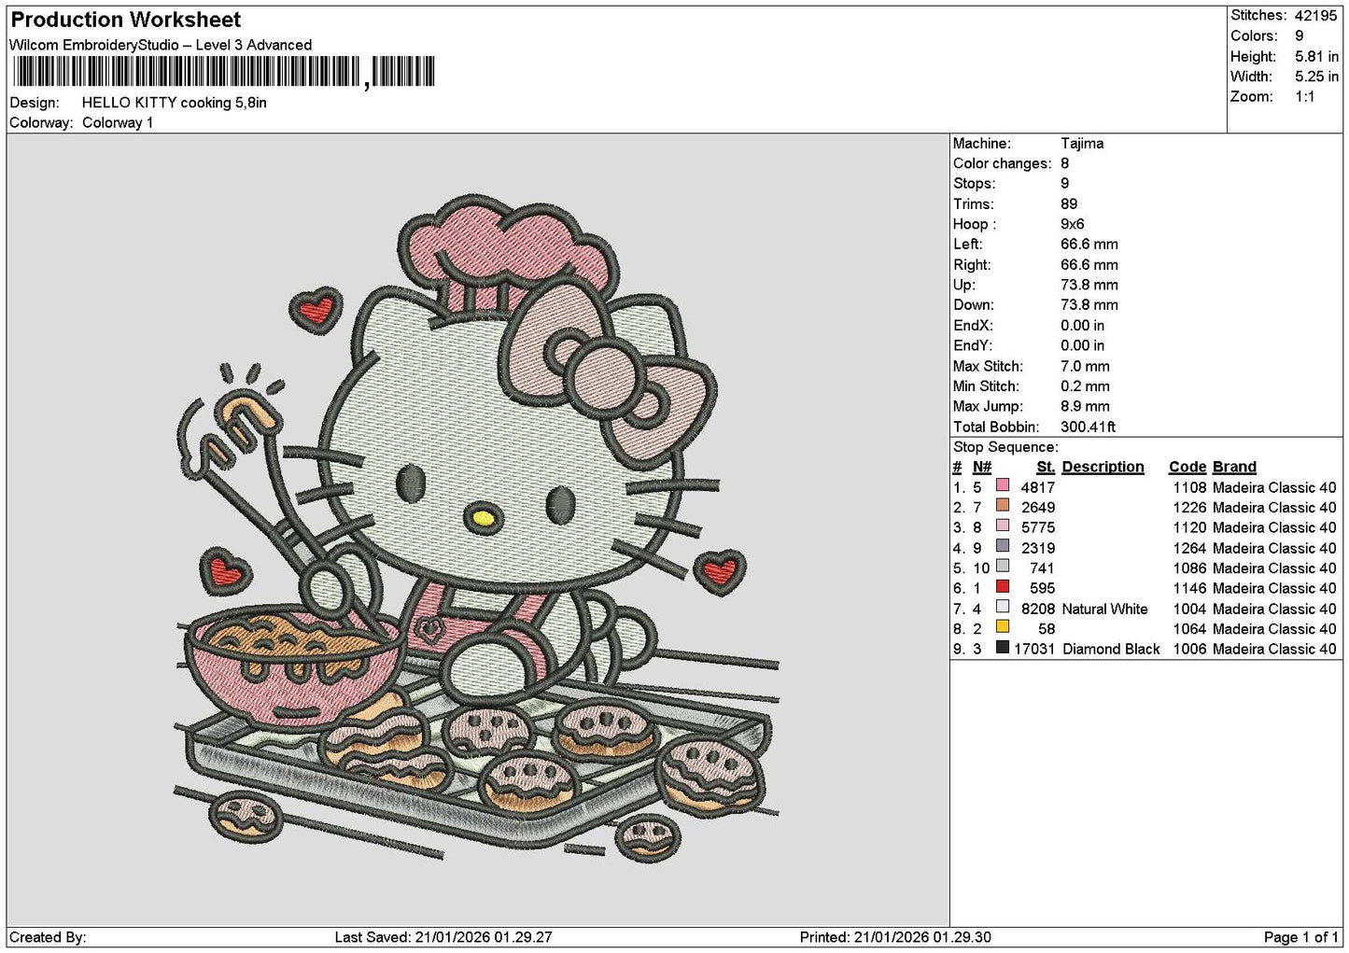The width and height of the screenshot is (1349, 953).
Task: Click the Colors value 9 in the header
Action: point(1299,36)
